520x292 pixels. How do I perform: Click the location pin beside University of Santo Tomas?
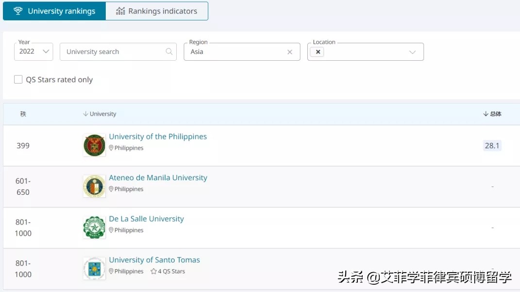pyautogui.click(x=112, y=271)
